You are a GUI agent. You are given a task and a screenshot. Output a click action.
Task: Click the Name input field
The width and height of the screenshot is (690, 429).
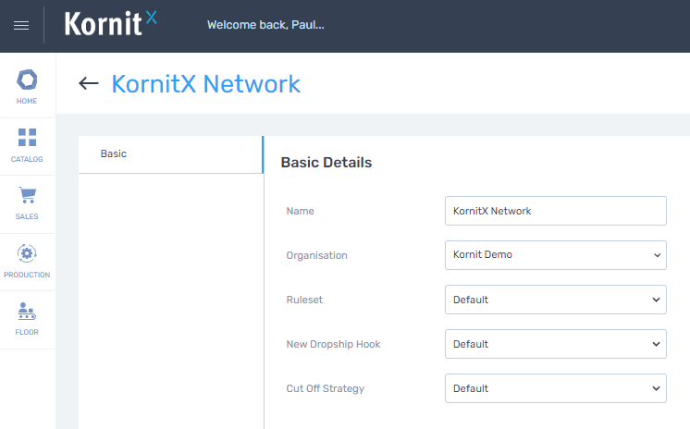[555, 211]
